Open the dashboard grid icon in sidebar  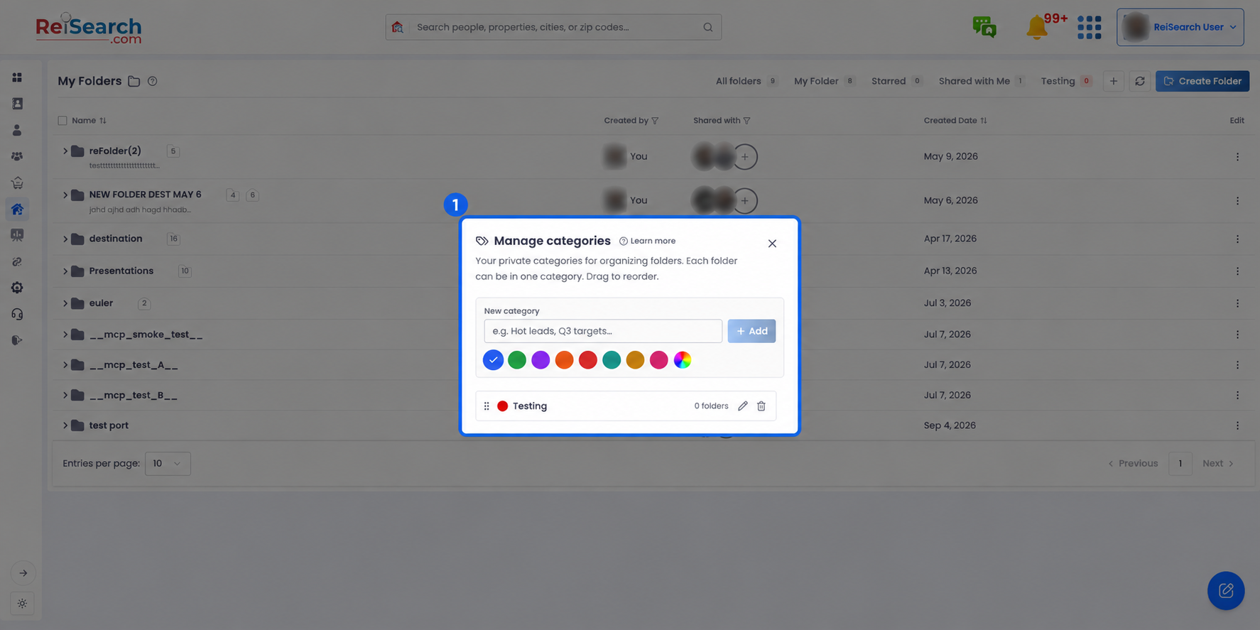(x=17, y=77)
